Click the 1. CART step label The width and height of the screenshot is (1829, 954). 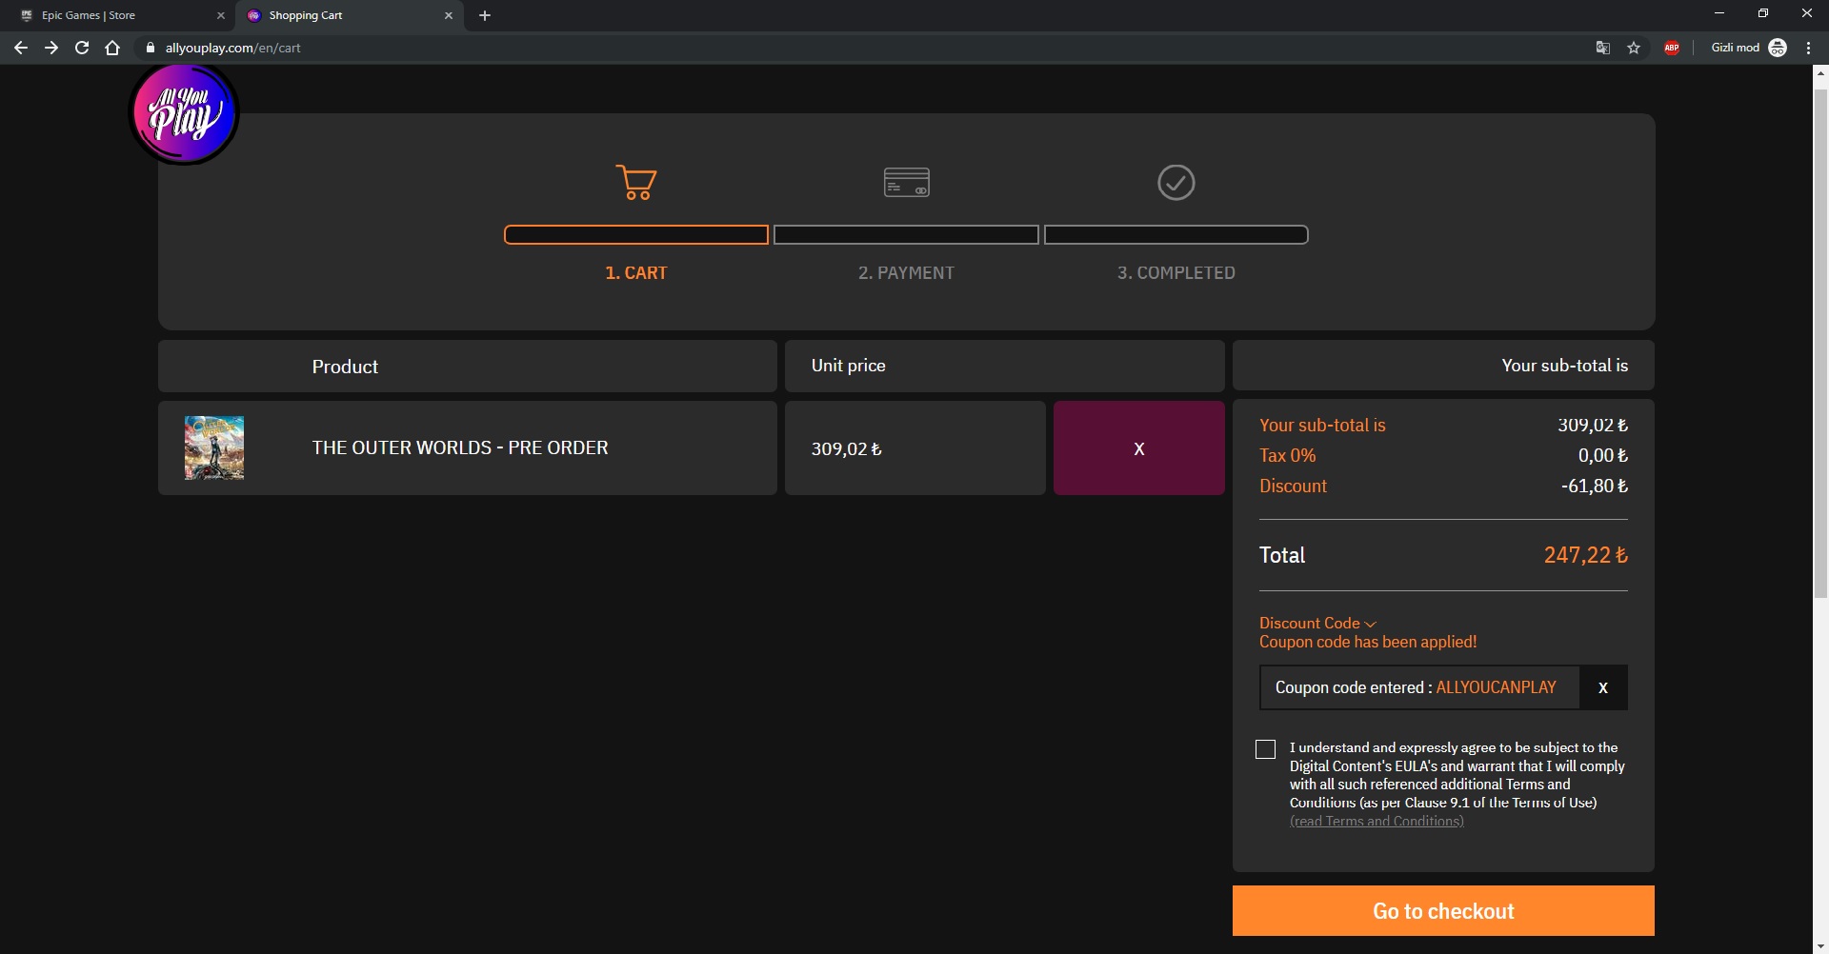636,273
